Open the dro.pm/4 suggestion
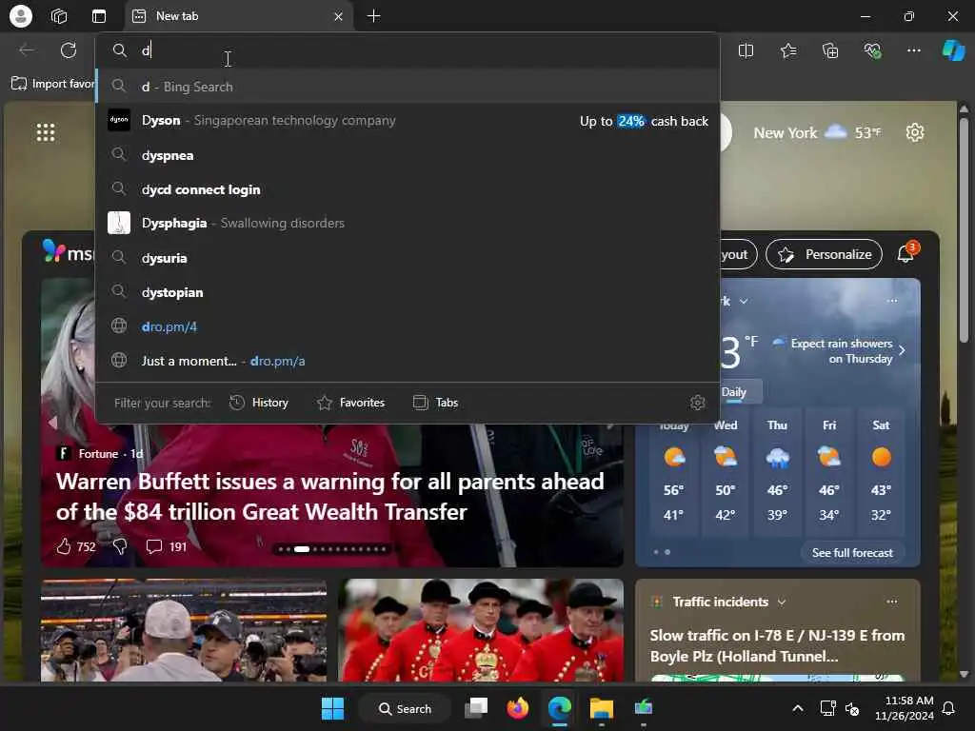 click(408, 326)
